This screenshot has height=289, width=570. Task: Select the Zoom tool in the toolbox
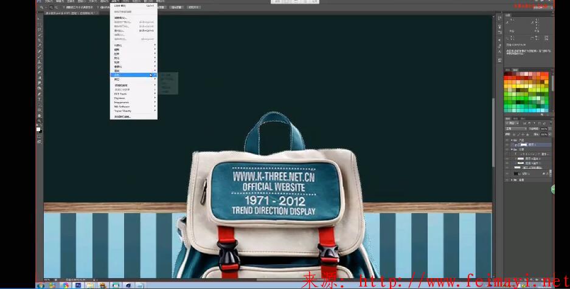point(40,121)
